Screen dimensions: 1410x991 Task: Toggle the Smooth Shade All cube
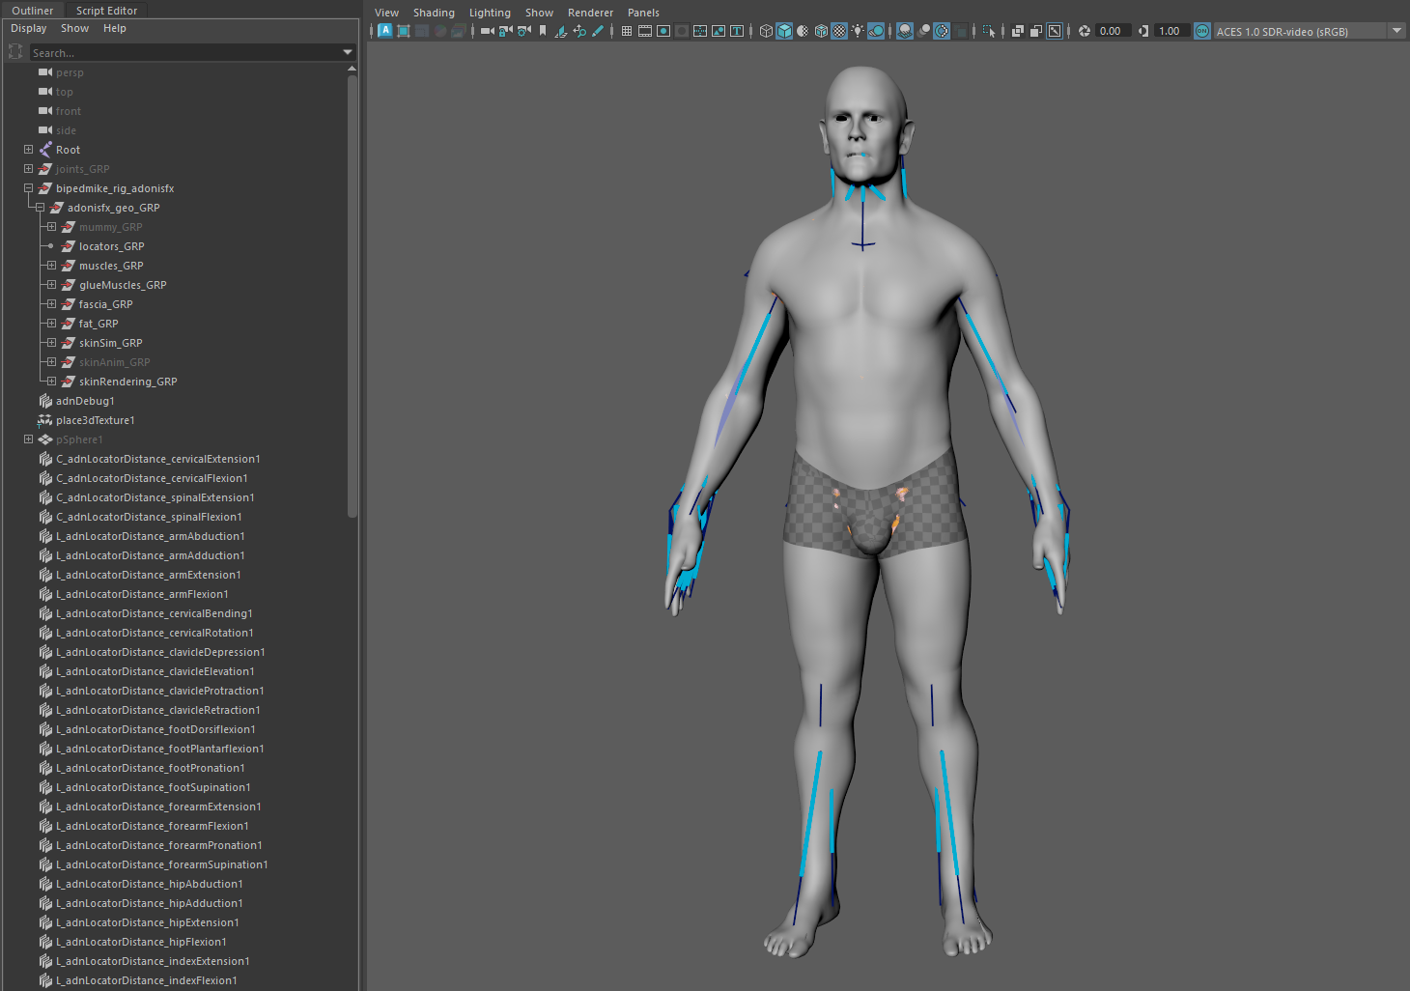pyautogui.click(x=784, y=31)
